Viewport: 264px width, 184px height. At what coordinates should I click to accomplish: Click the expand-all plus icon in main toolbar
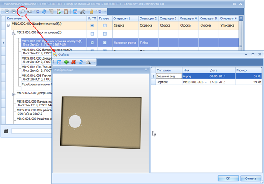pyautogui.click(x=14, y=11)
